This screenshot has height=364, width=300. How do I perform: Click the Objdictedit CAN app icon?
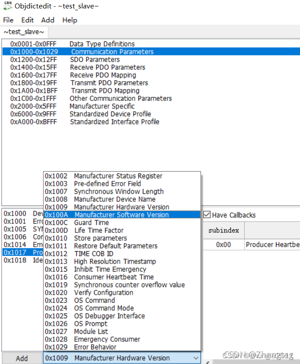click(8, 6)
